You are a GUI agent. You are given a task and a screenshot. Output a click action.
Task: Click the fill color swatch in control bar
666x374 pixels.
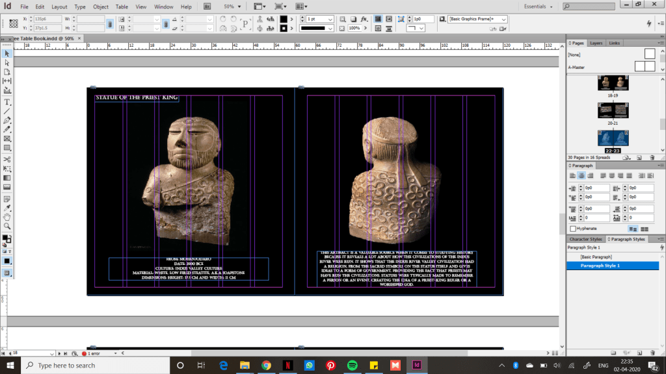(284, 19)
